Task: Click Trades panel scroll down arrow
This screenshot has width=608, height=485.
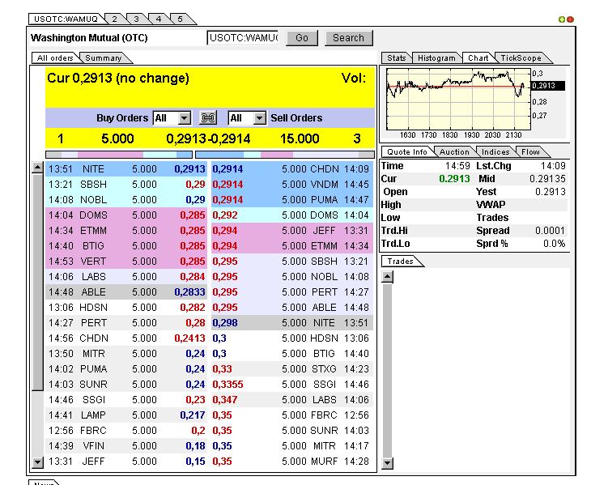Action: [387, 463]
